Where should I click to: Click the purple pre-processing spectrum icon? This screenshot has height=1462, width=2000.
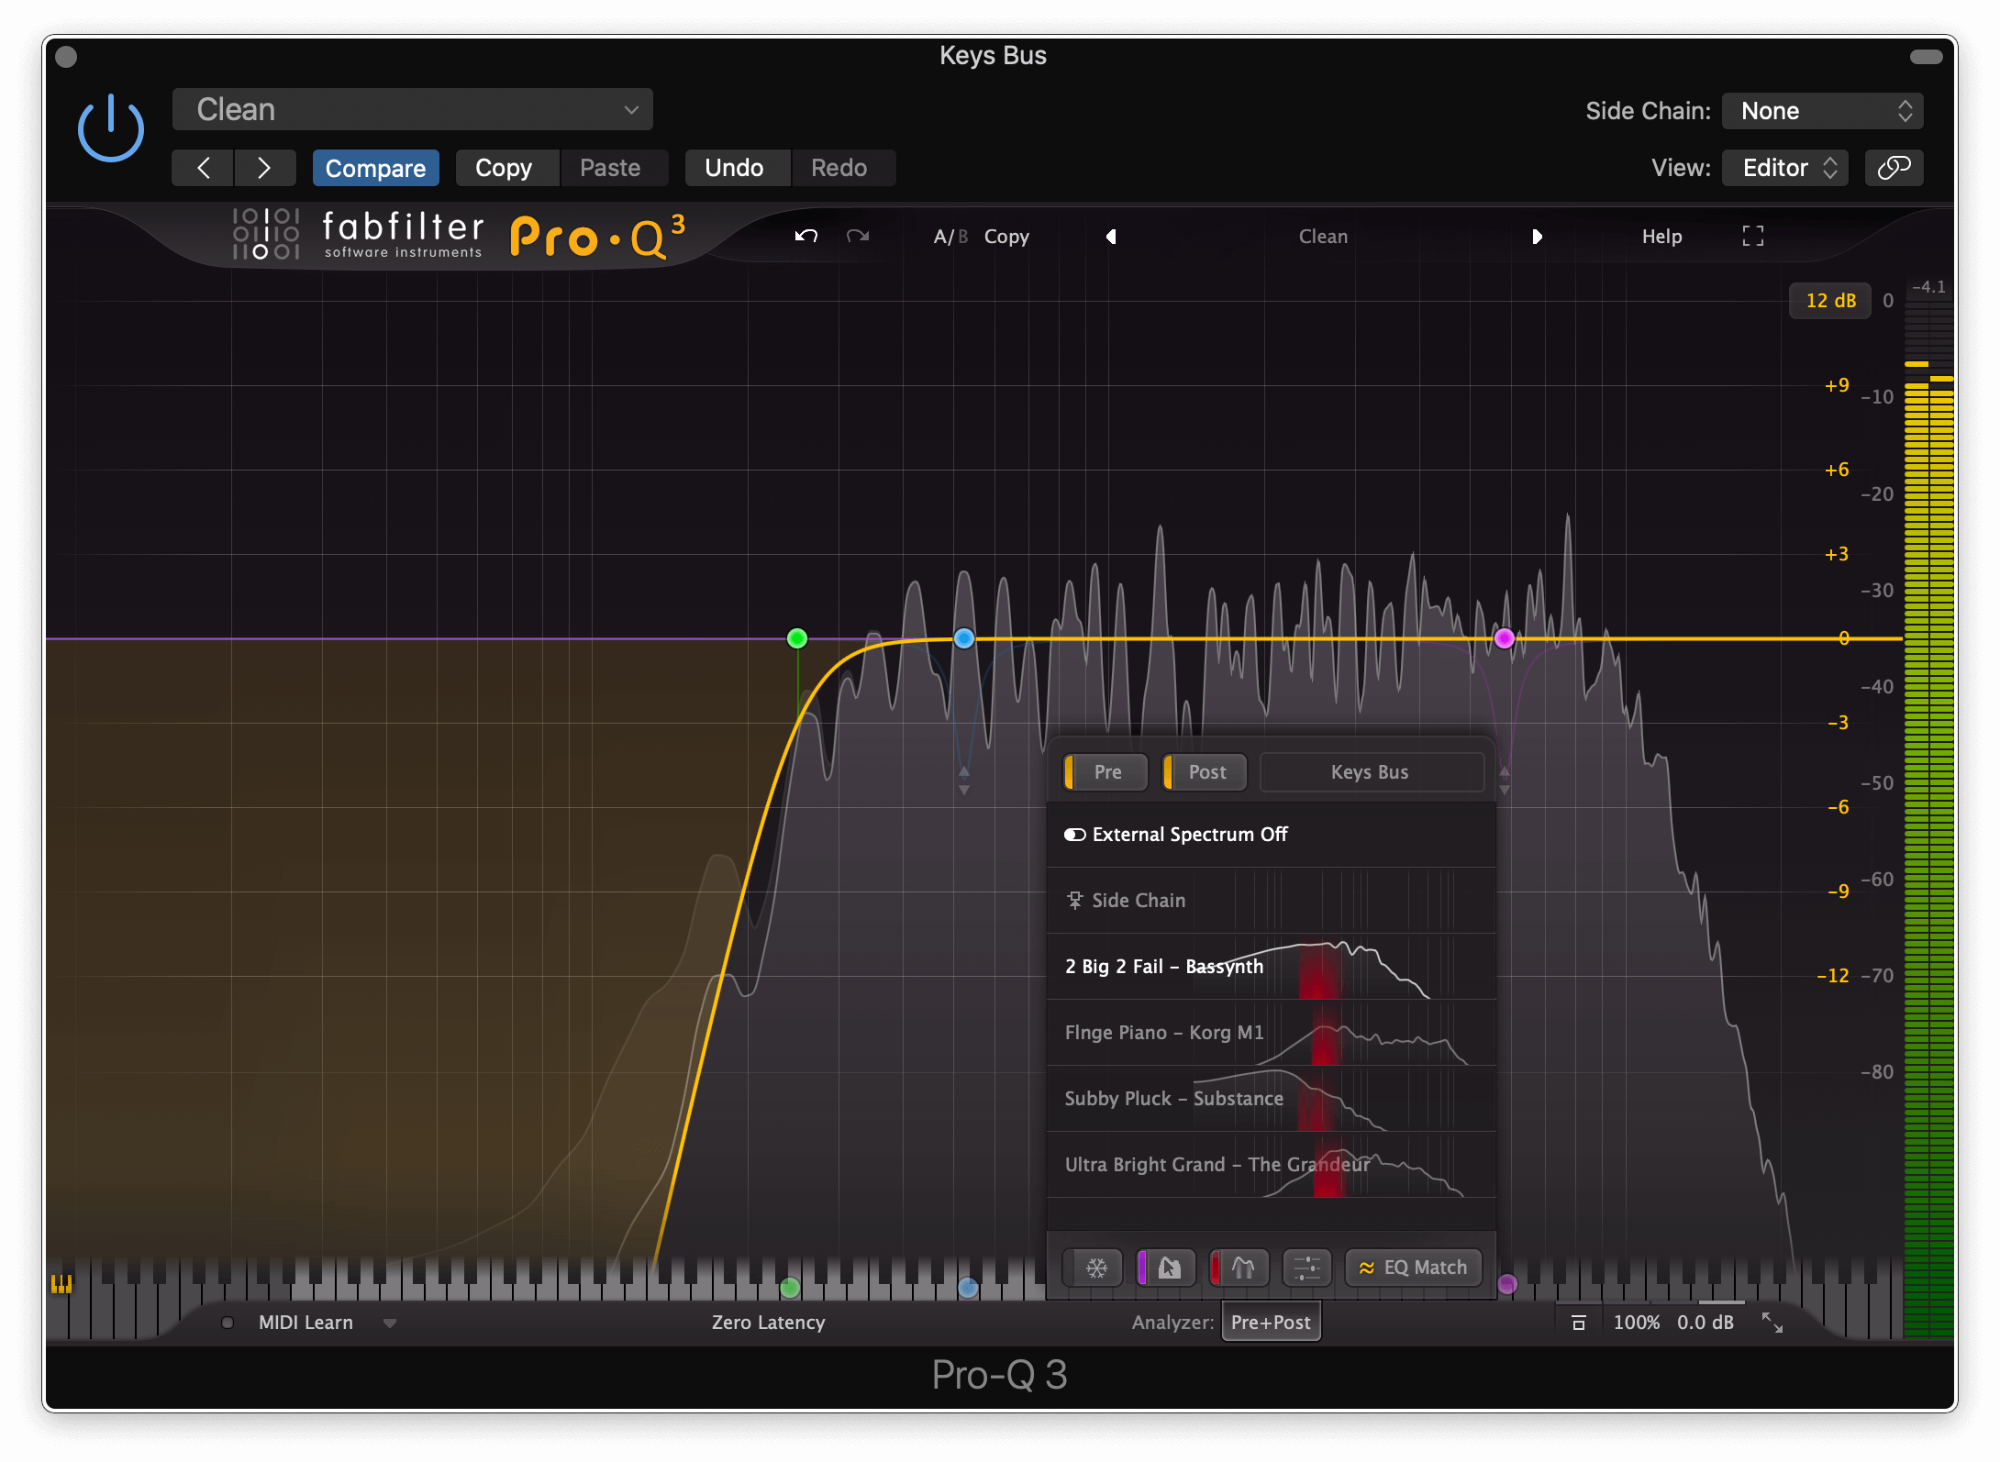pos(1166,1268)
